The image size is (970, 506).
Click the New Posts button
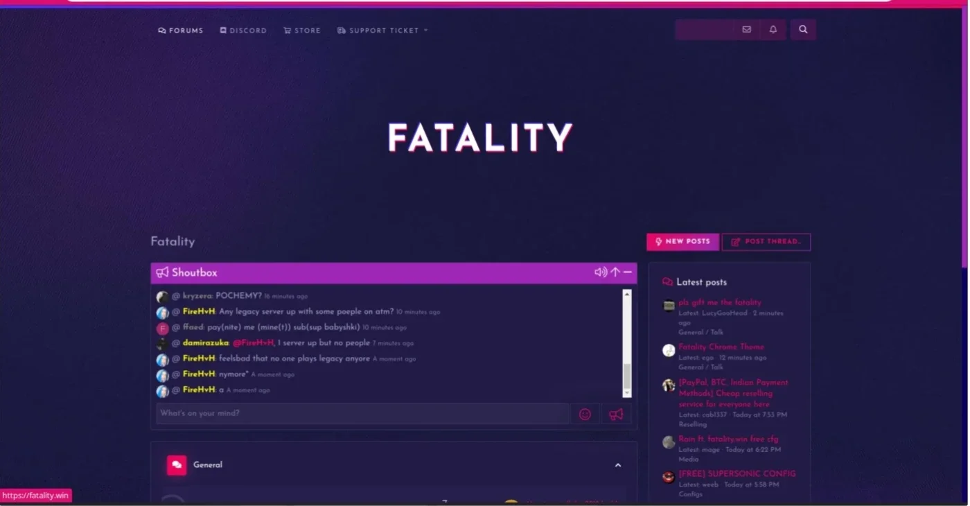tap(682, 242)
